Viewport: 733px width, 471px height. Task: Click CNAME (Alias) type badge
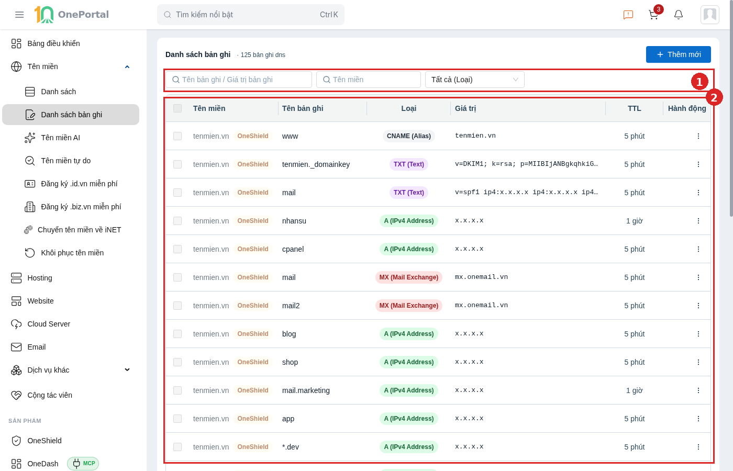409,136
